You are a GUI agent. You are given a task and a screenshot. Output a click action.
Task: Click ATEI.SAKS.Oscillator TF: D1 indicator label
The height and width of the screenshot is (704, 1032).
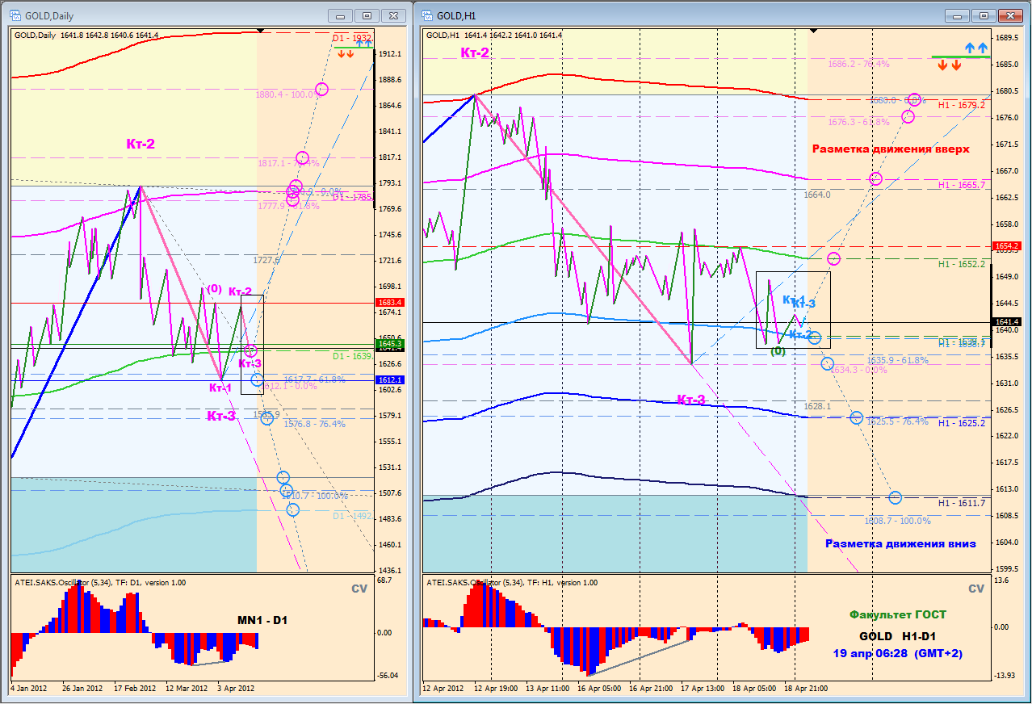[x=100, y=582]
